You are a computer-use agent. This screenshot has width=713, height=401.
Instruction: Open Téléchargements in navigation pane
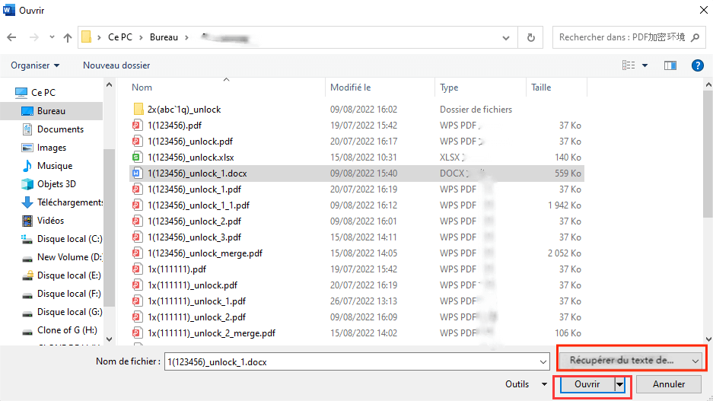(x=69, y=202)
